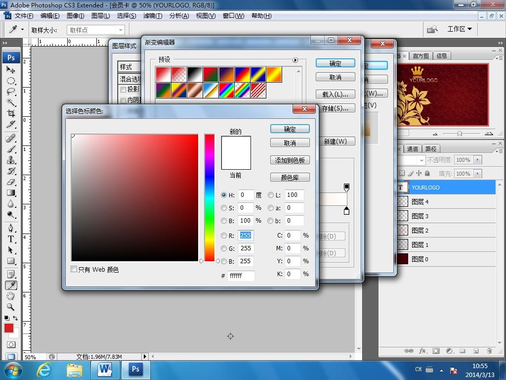
Task: Open the 不透明度 opacity slider arrow
Action: point(478,160)
